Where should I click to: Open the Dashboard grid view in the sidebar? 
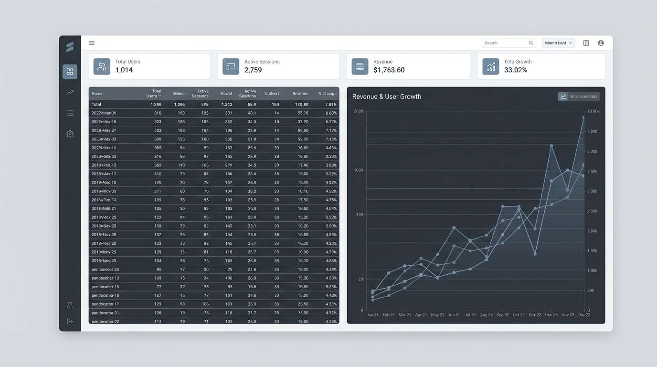click(x=70, y=71)
